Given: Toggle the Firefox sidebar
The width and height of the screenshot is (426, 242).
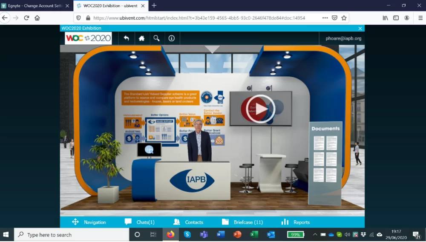Looking at the screenshot, I should tap(396, 18).
